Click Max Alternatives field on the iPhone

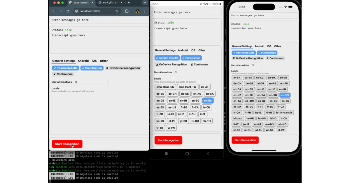256,65
